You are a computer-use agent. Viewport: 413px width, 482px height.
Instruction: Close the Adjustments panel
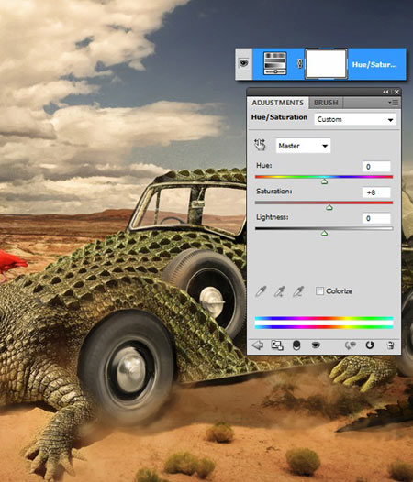coord(396,92)
